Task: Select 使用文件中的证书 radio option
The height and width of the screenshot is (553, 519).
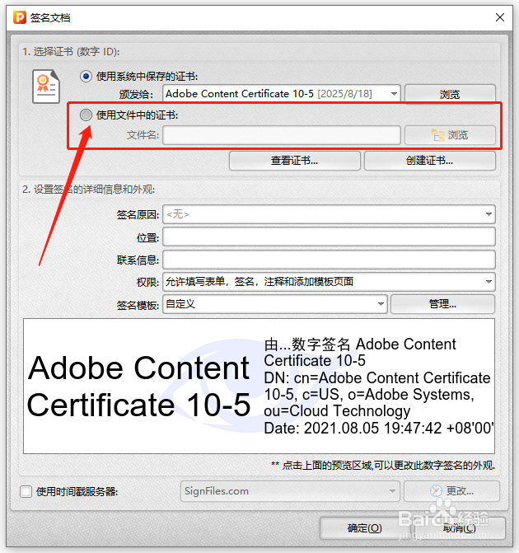Action: pyautogui.click(x=86, y=115)
